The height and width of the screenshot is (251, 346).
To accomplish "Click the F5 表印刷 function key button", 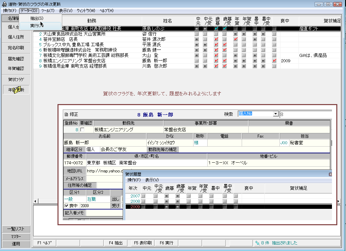I will click(x=143, y=243).
